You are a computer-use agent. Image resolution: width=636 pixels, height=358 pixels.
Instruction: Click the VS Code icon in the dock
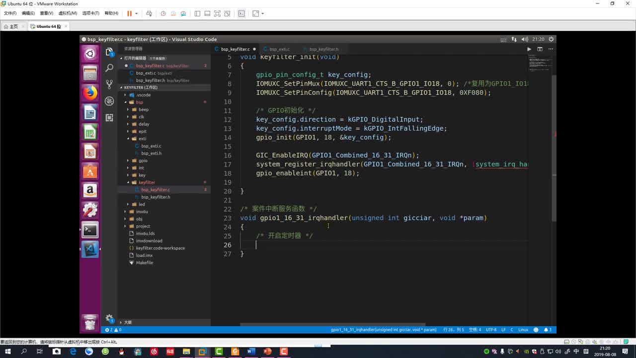(x=90, y=249)
